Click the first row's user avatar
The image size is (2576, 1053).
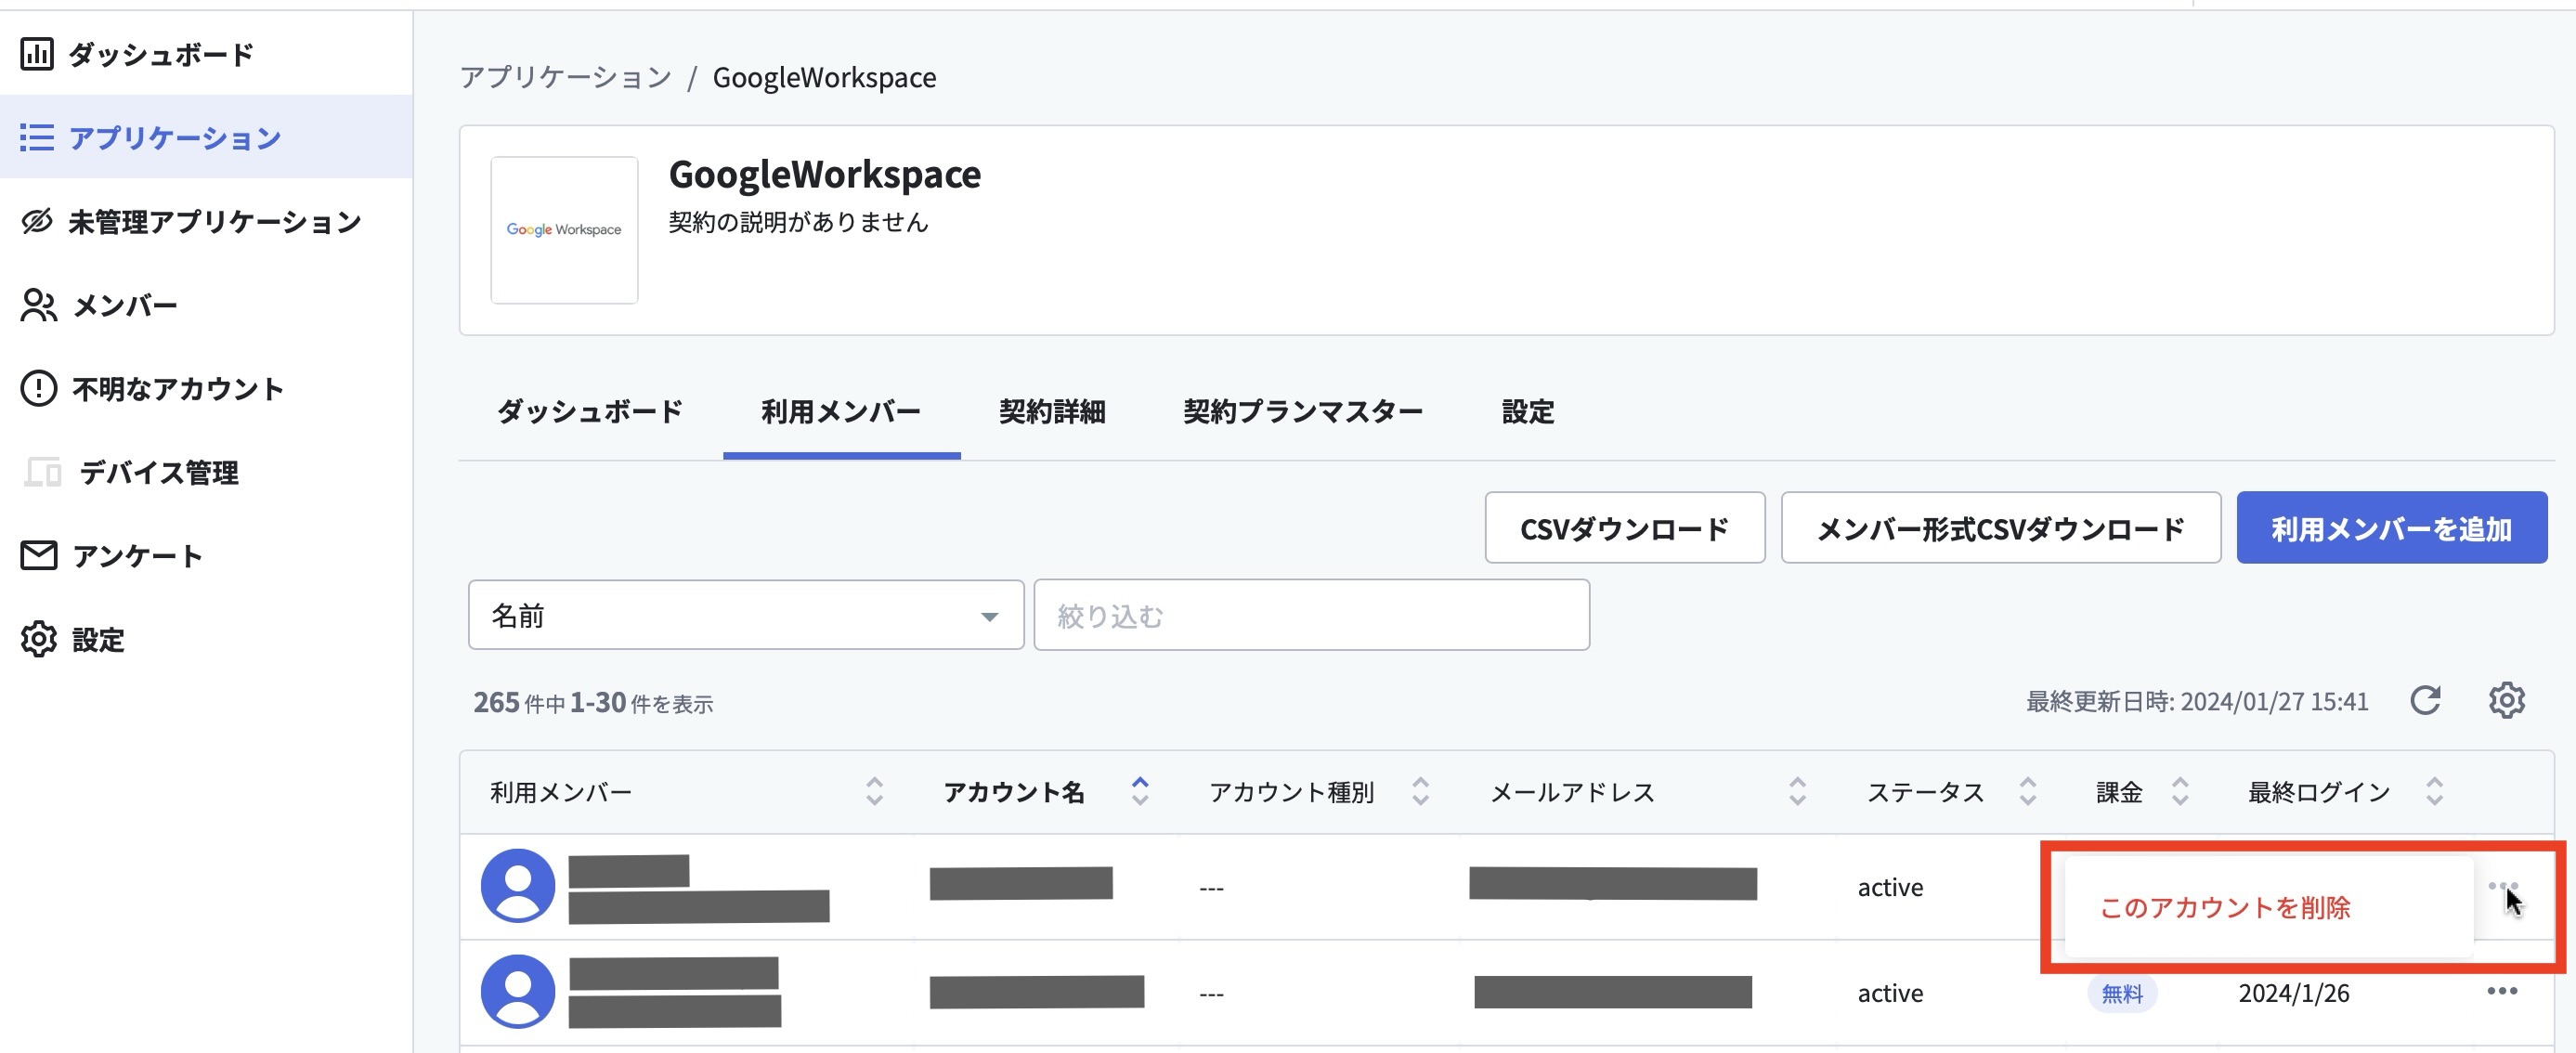point(518,886)
